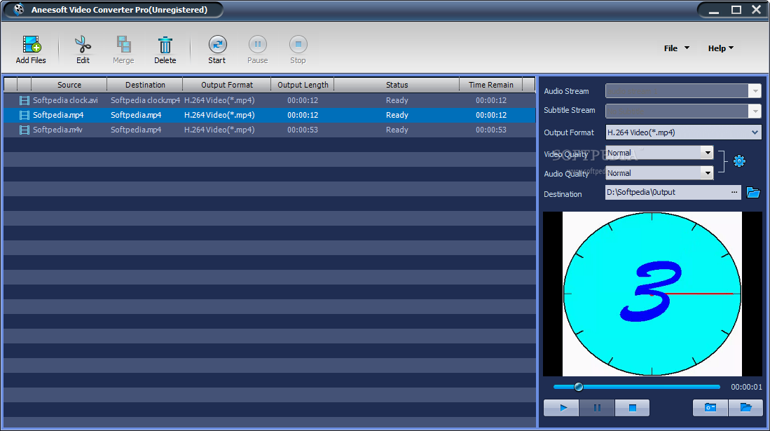This screenshot has width=770, height=431.
Task: Stop the preview playback
Action: 632,407
